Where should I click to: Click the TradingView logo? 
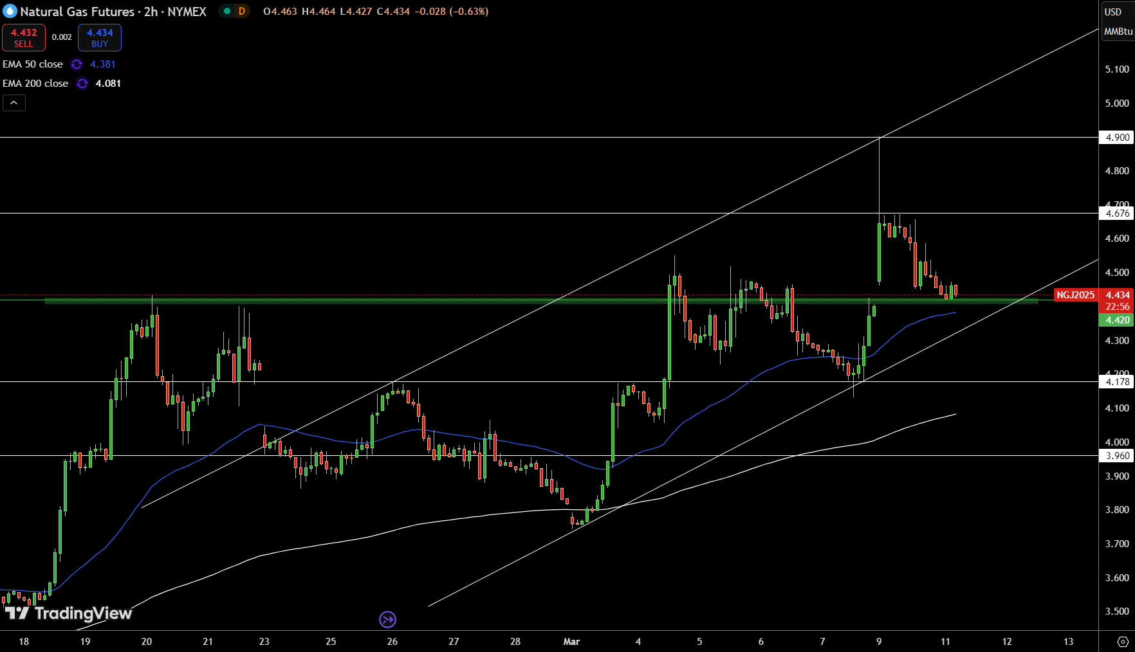68,613
